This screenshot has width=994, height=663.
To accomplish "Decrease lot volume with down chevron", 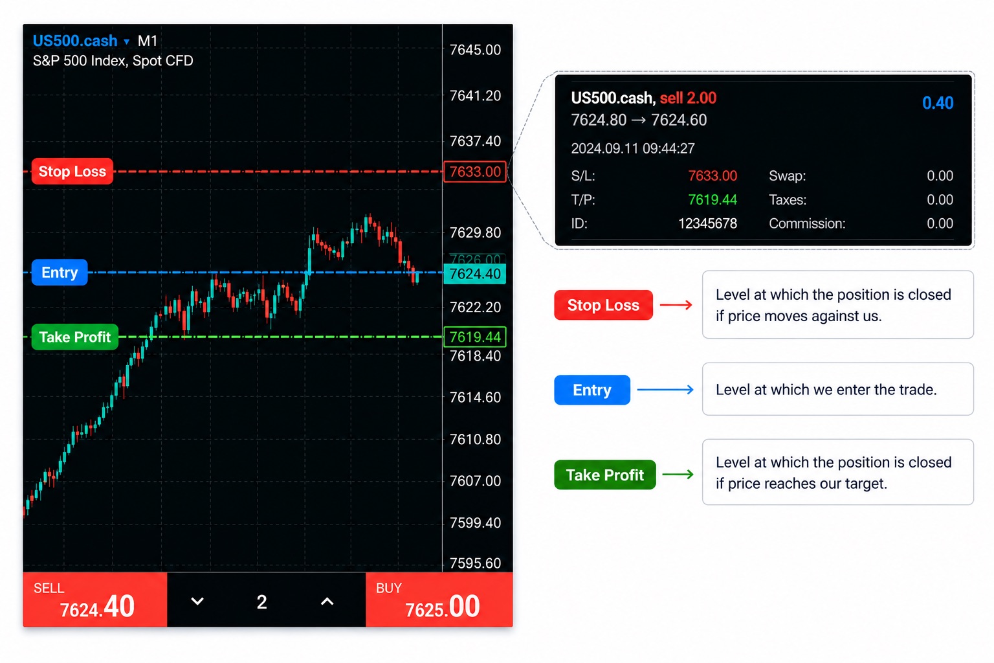I will point(197,601).
